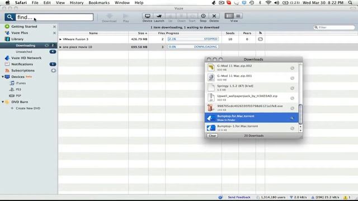
Task: Select iTunes device in sidebar
Action: 21,83
